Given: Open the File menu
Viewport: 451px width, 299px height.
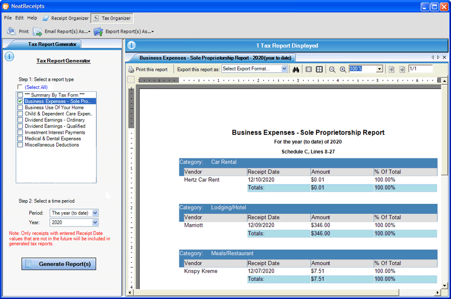Looking at the screenshot, I should (x=8, y=18).
